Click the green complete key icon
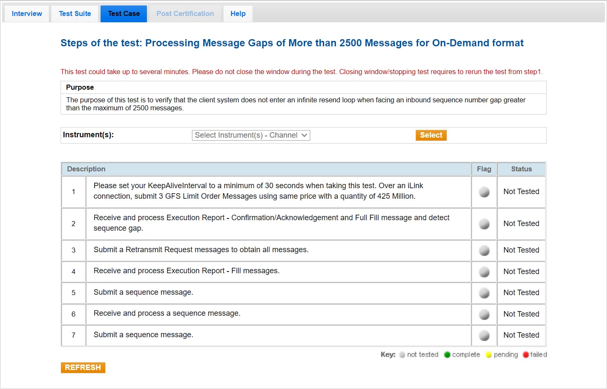 (447, 355)
